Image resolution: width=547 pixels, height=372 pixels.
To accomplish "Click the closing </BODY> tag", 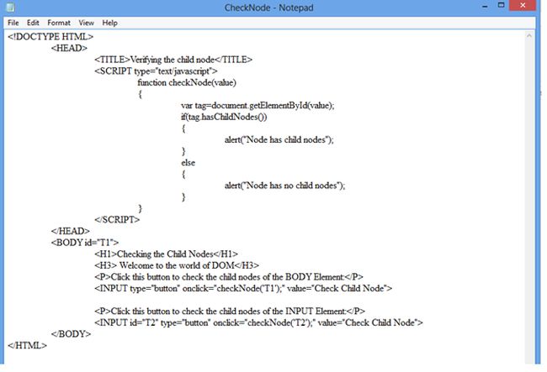I will point(71,334).
